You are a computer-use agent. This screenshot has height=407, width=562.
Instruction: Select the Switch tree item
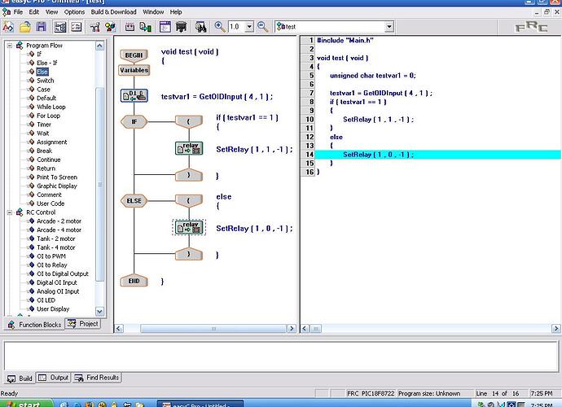[x=46, y=81]
